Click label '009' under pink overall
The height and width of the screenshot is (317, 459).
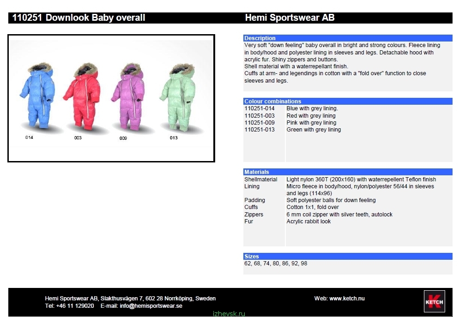(x=123, y=138)
